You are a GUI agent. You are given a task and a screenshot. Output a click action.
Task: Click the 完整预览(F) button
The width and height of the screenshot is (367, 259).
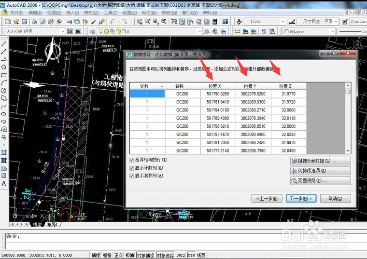(321, 181)
